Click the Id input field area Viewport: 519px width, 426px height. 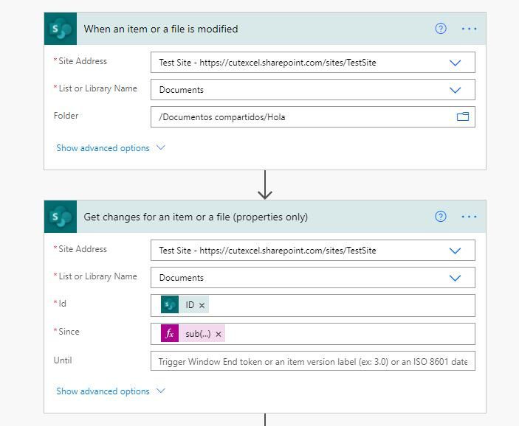tap(313, 305)
